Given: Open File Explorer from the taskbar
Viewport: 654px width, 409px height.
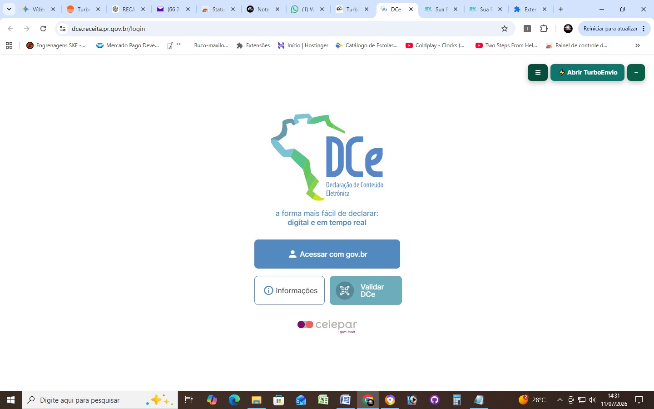Looking at the screenshot, I should point(257,400).
